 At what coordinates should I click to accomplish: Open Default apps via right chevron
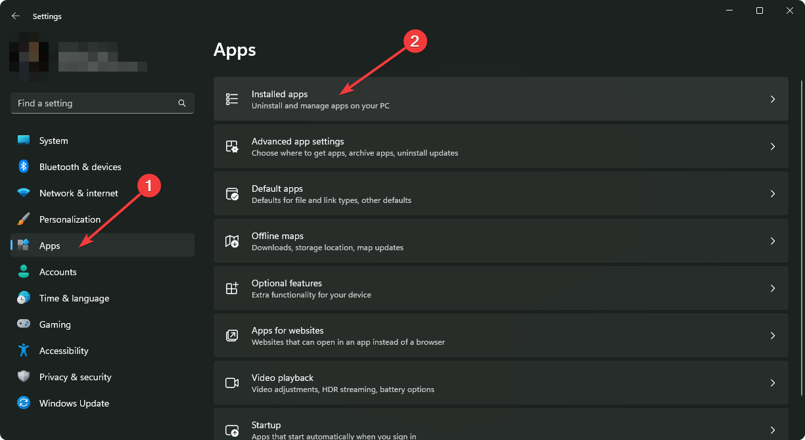[x=773, y=194]
